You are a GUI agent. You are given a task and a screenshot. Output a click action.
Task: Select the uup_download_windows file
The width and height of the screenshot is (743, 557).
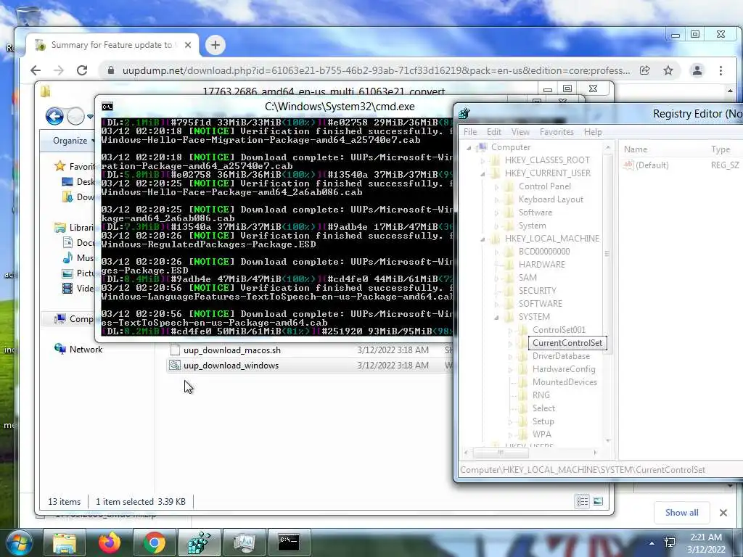point(231,366)
